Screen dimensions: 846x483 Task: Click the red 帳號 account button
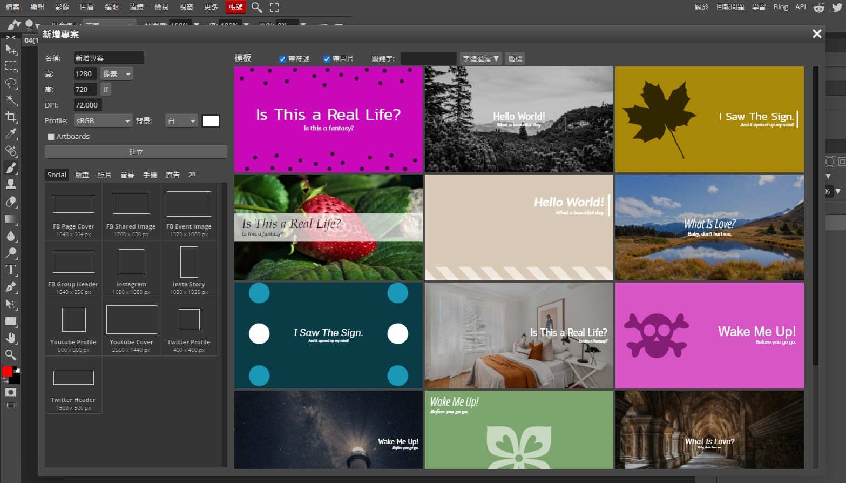click(x=236, y=7)
